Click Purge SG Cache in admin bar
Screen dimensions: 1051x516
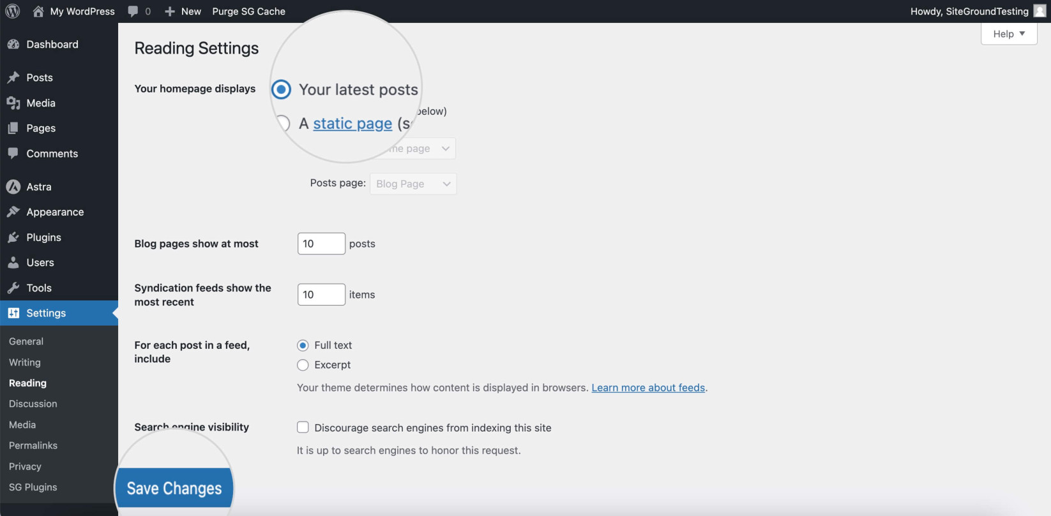248,11
